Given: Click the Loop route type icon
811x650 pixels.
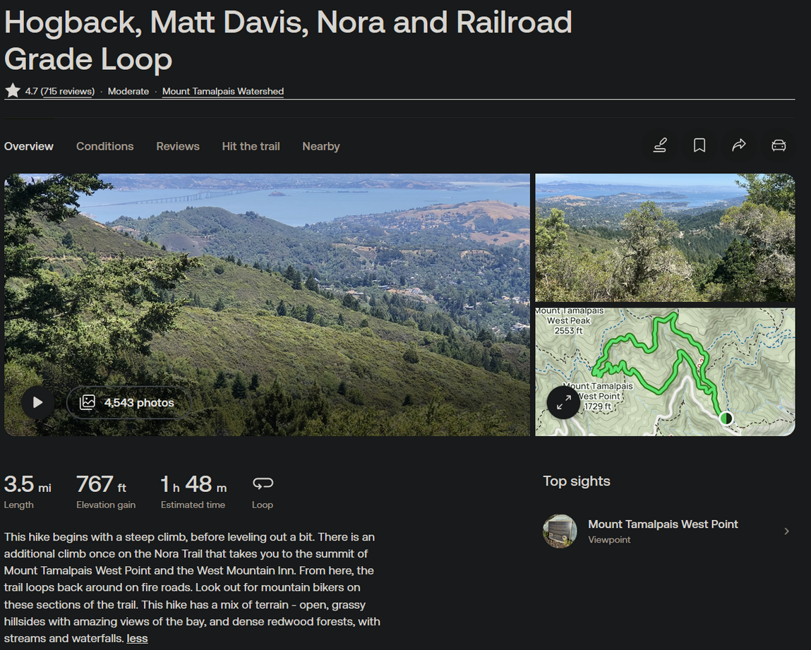Looking at the screenshot, I should pyautogui.click(x=263, y=483).
